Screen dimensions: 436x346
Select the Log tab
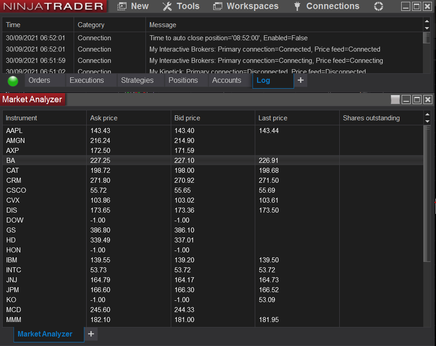tap(273, 81)
